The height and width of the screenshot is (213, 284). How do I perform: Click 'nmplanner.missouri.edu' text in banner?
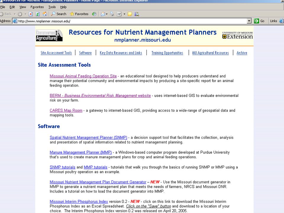143,40
